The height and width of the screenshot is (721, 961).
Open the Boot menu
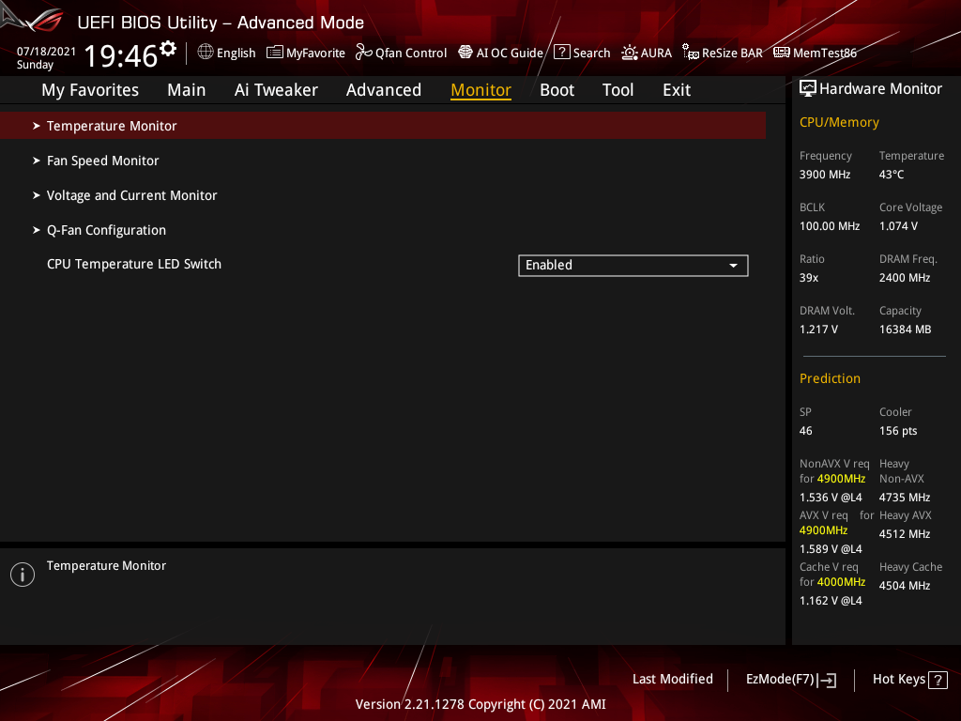[x=557, y=89]
